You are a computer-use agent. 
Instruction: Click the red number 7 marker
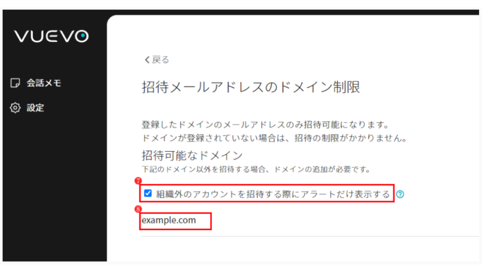pyautogui.click(x=138, y=181)
